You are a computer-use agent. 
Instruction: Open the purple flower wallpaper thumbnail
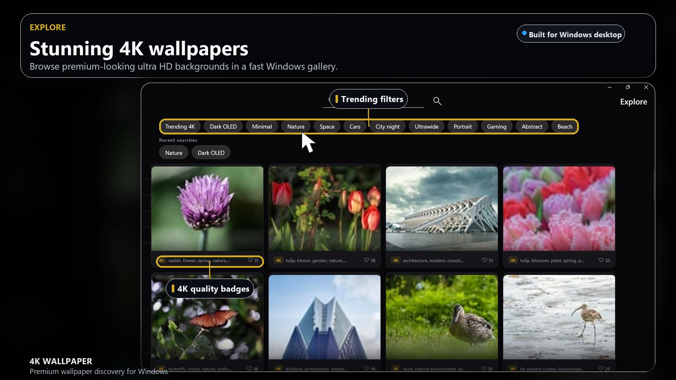tap(207, 209)
